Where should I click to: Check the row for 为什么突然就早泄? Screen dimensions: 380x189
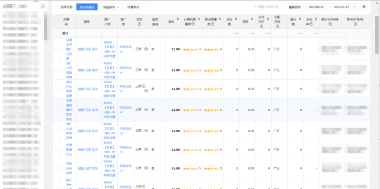56,70
